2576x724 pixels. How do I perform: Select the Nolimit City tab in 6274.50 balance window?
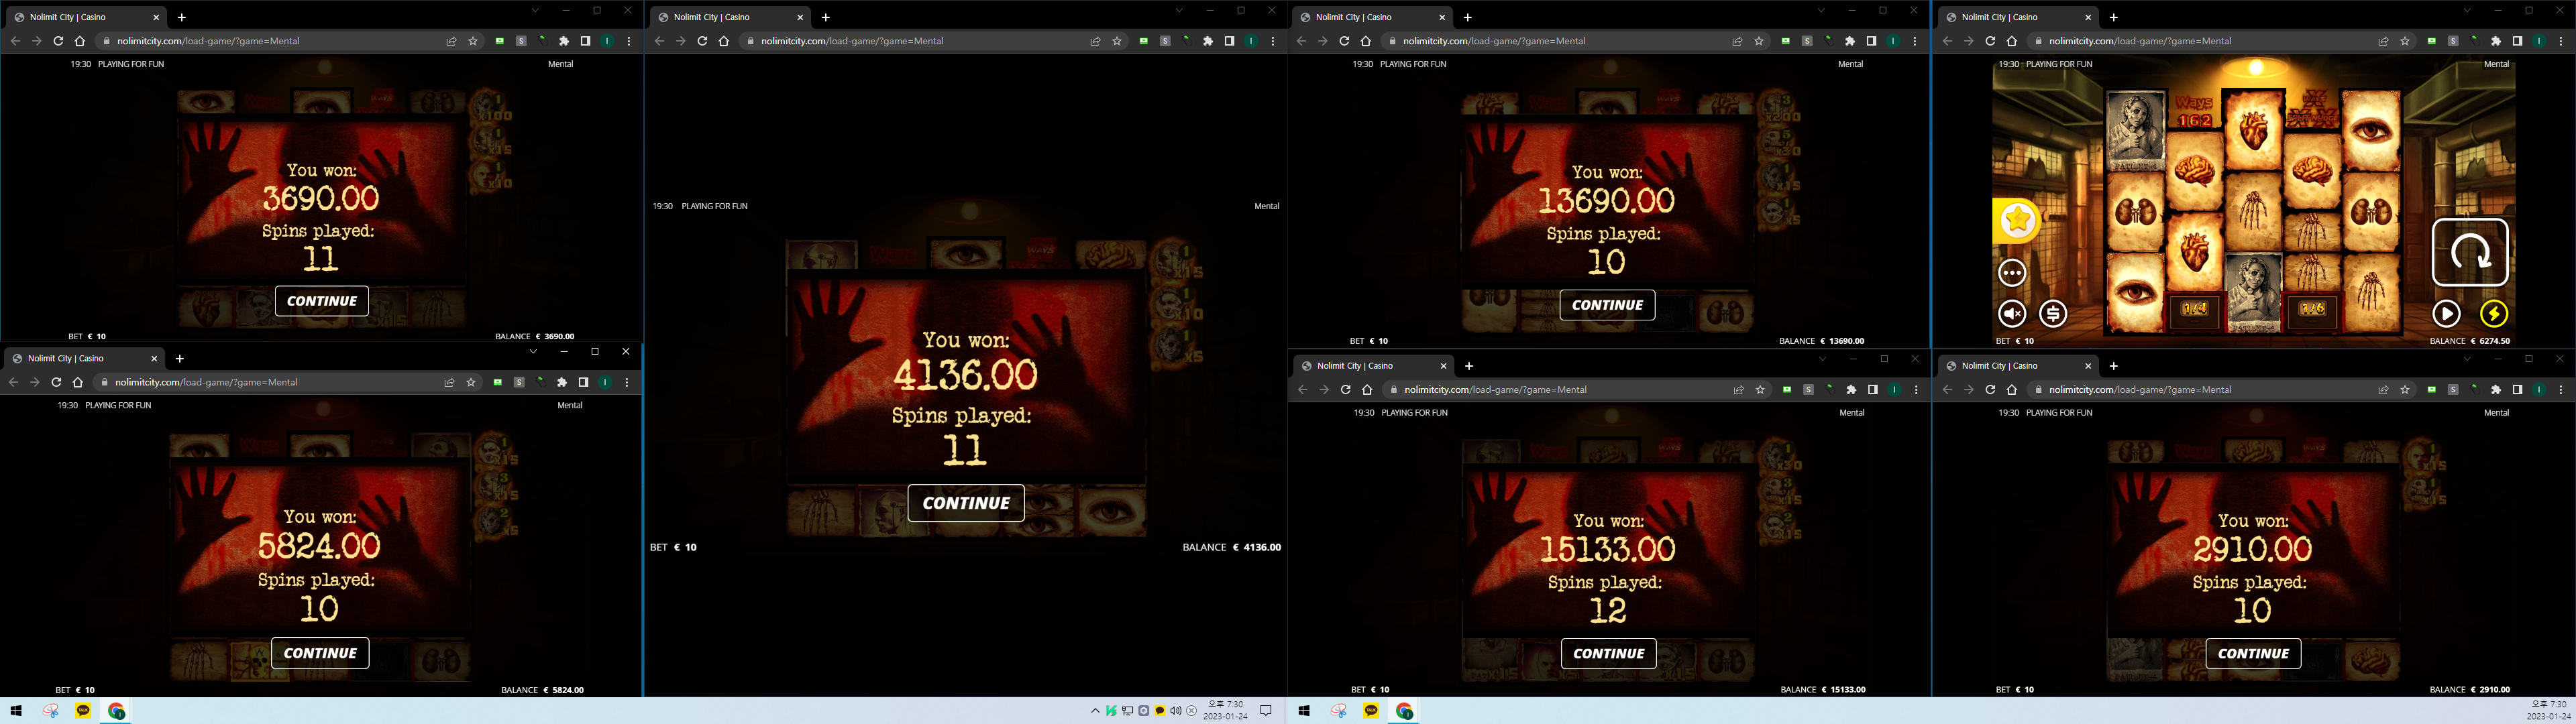click(2018, 17)
